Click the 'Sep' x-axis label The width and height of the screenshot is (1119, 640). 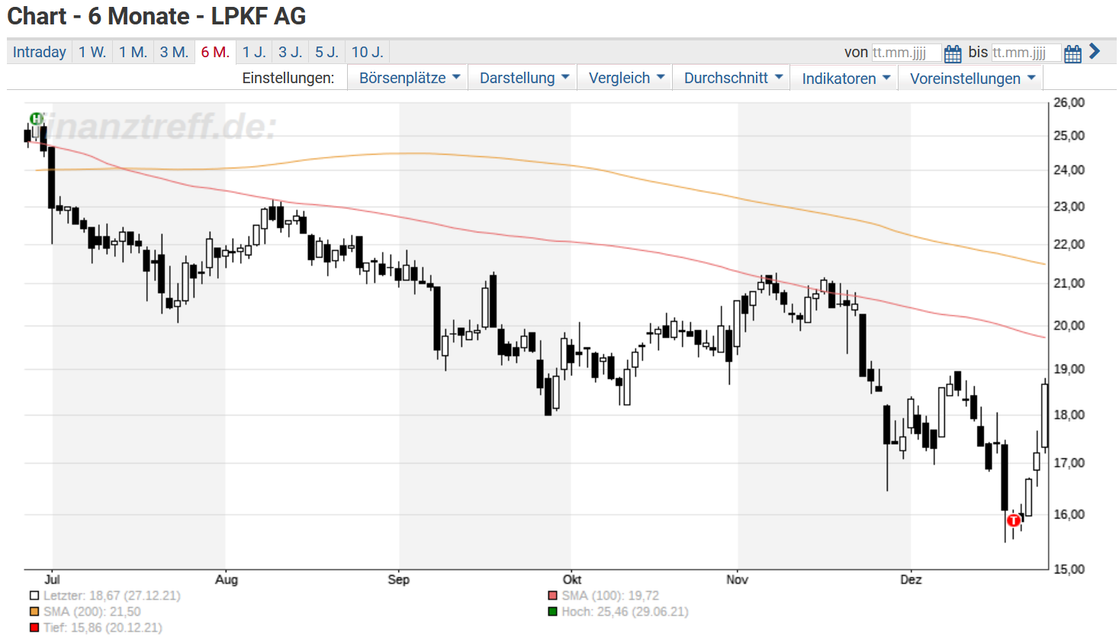click(398, 580)
